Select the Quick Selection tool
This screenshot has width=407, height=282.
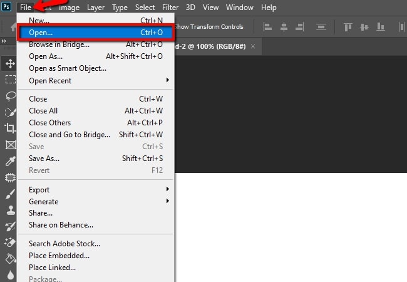[11, 112]
